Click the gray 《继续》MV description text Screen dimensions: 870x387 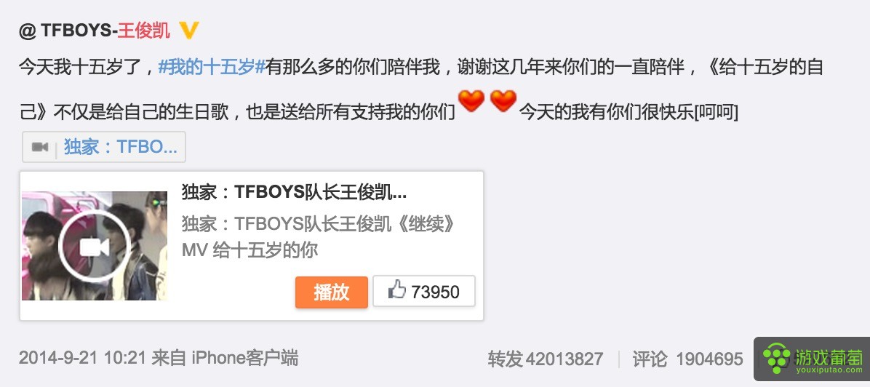click(319, 237)
